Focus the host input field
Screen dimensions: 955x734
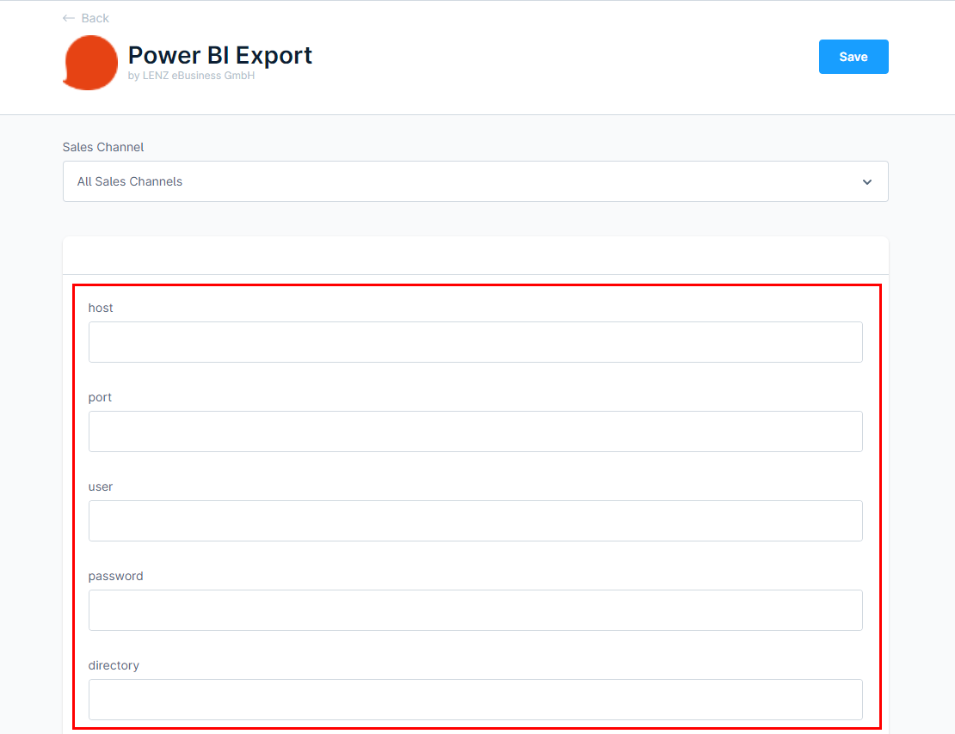coord(475,342)
